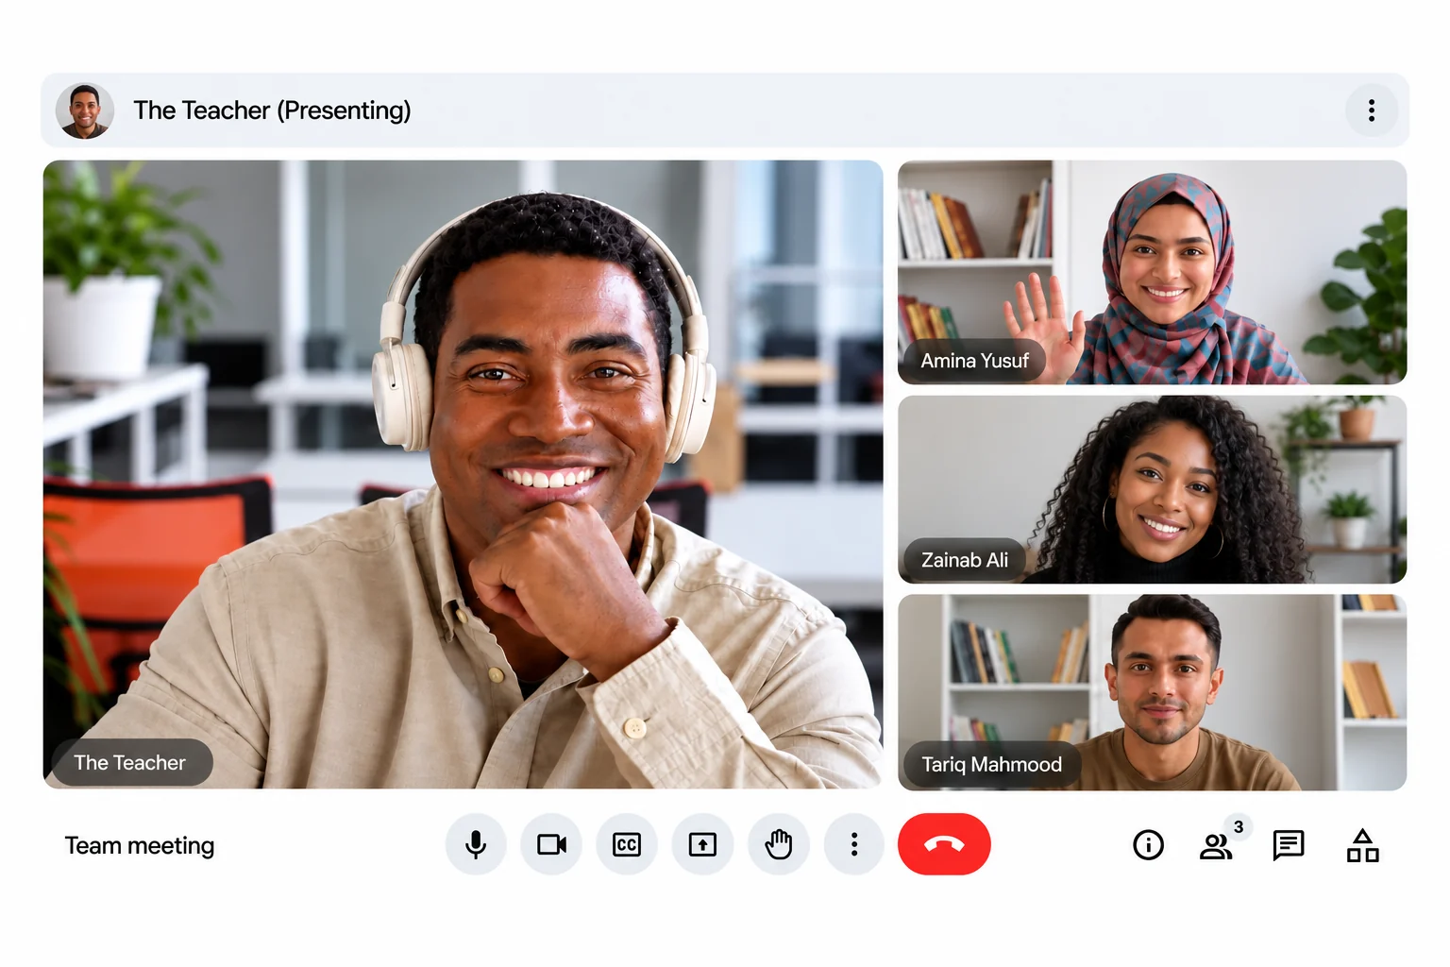The height and width of the screenshot is (967, 1450).
Task: Click the "Zainab Ali" name label
Action: pyautogui.click(x=965, y=560)
